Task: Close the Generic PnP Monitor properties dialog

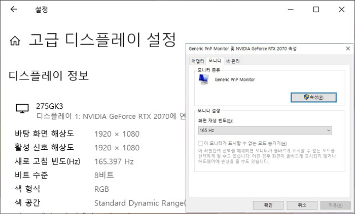Action: 347,49
